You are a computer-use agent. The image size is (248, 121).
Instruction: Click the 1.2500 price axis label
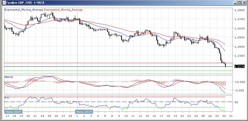(239, 38)
